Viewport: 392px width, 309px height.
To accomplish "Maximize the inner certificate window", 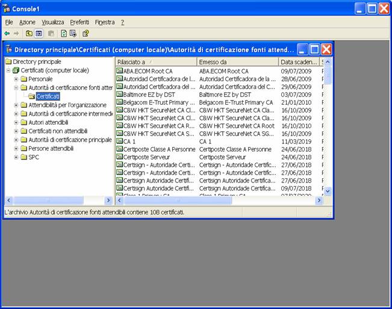I will click(x=314, y=49).
